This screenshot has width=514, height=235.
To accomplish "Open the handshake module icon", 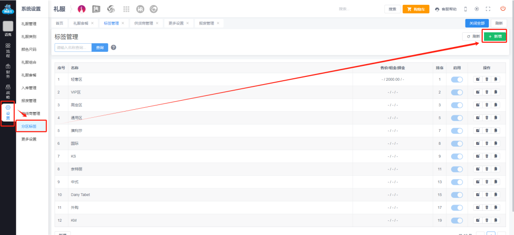I will pos(153,9).
